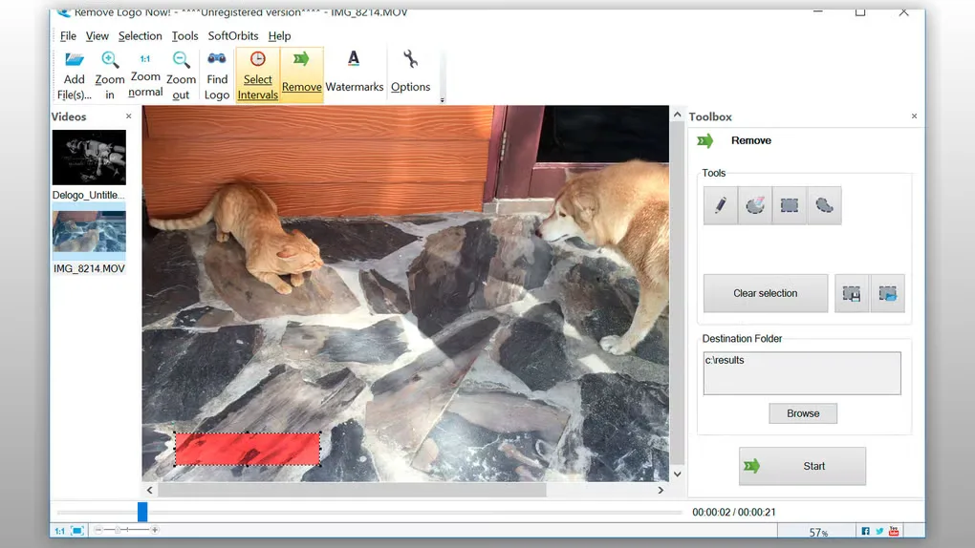The height and width of the screenshot is (548, 975).
Task: Click the Load selection icon
Action: point(887,293)
